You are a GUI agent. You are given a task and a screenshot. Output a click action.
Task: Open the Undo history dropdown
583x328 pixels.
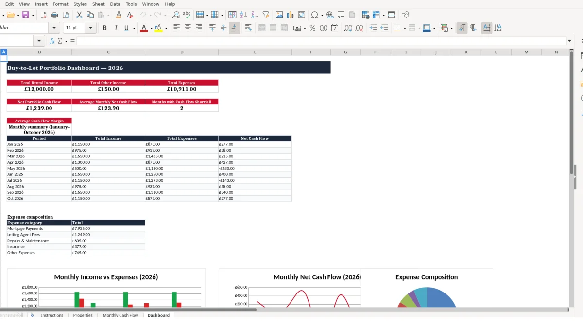151,15
